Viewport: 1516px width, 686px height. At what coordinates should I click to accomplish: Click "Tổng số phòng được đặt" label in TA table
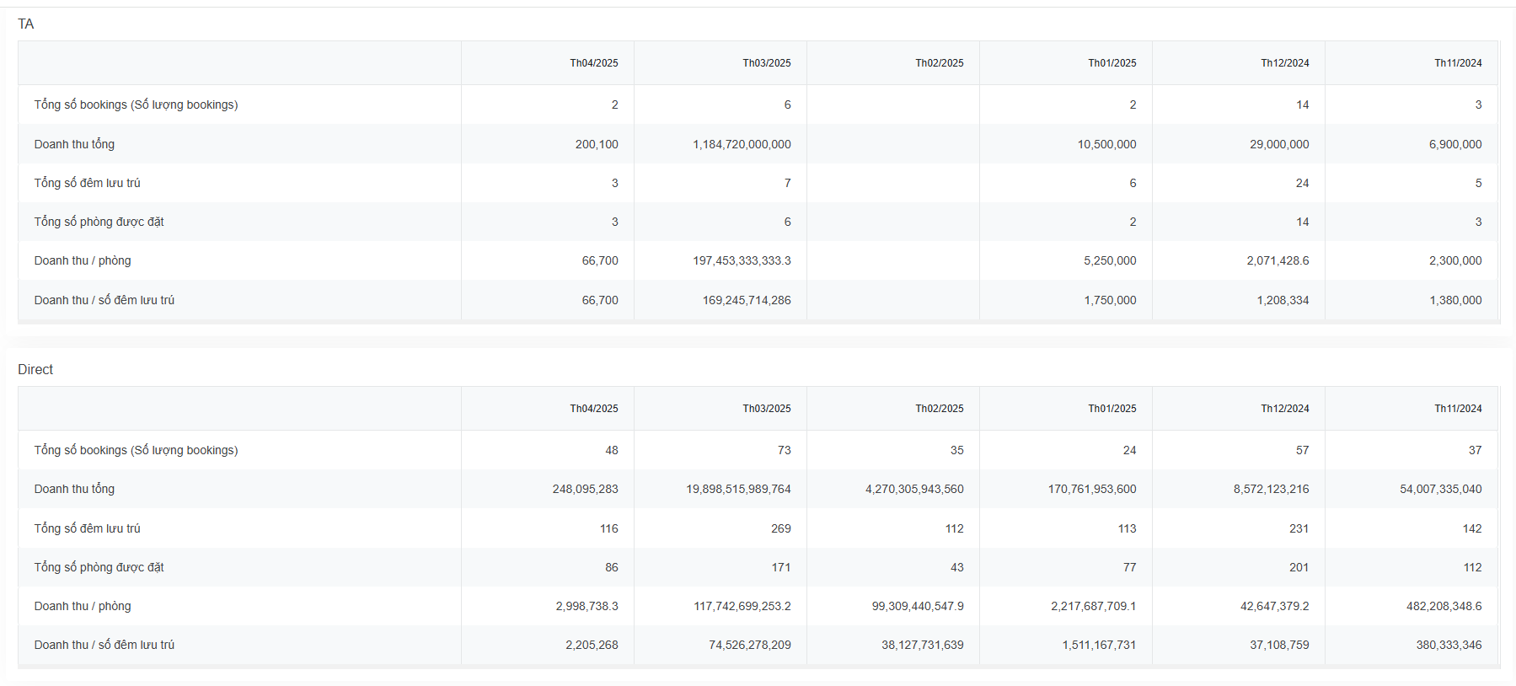99,222
